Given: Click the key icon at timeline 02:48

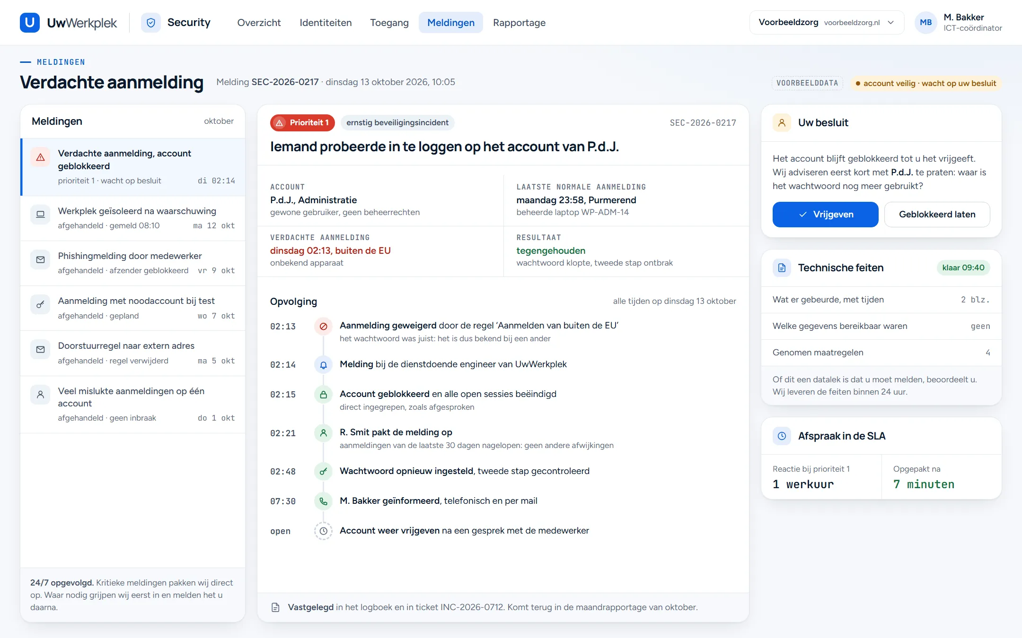Looking at the screenshot, I should (324, 472).
